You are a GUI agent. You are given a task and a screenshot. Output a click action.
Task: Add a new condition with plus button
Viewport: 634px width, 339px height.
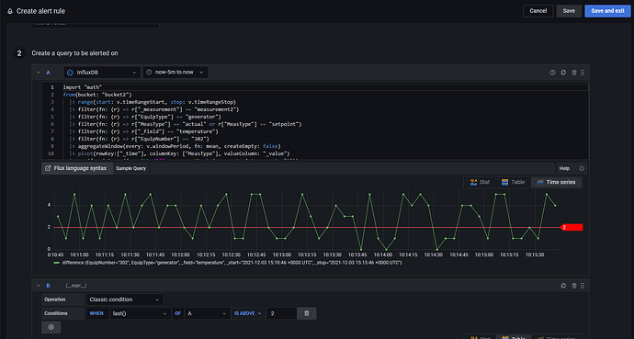click(51, 327)
